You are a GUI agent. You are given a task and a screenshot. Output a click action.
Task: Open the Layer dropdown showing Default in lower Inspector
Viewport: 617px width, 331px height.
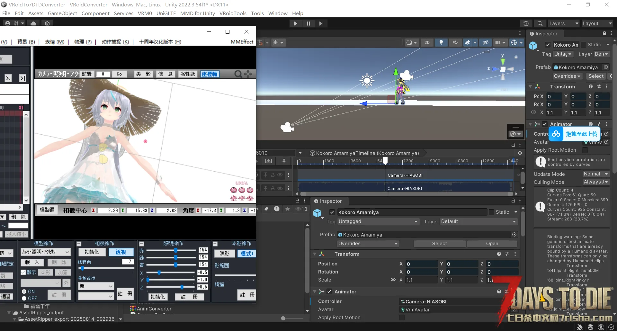pos(478,221)
